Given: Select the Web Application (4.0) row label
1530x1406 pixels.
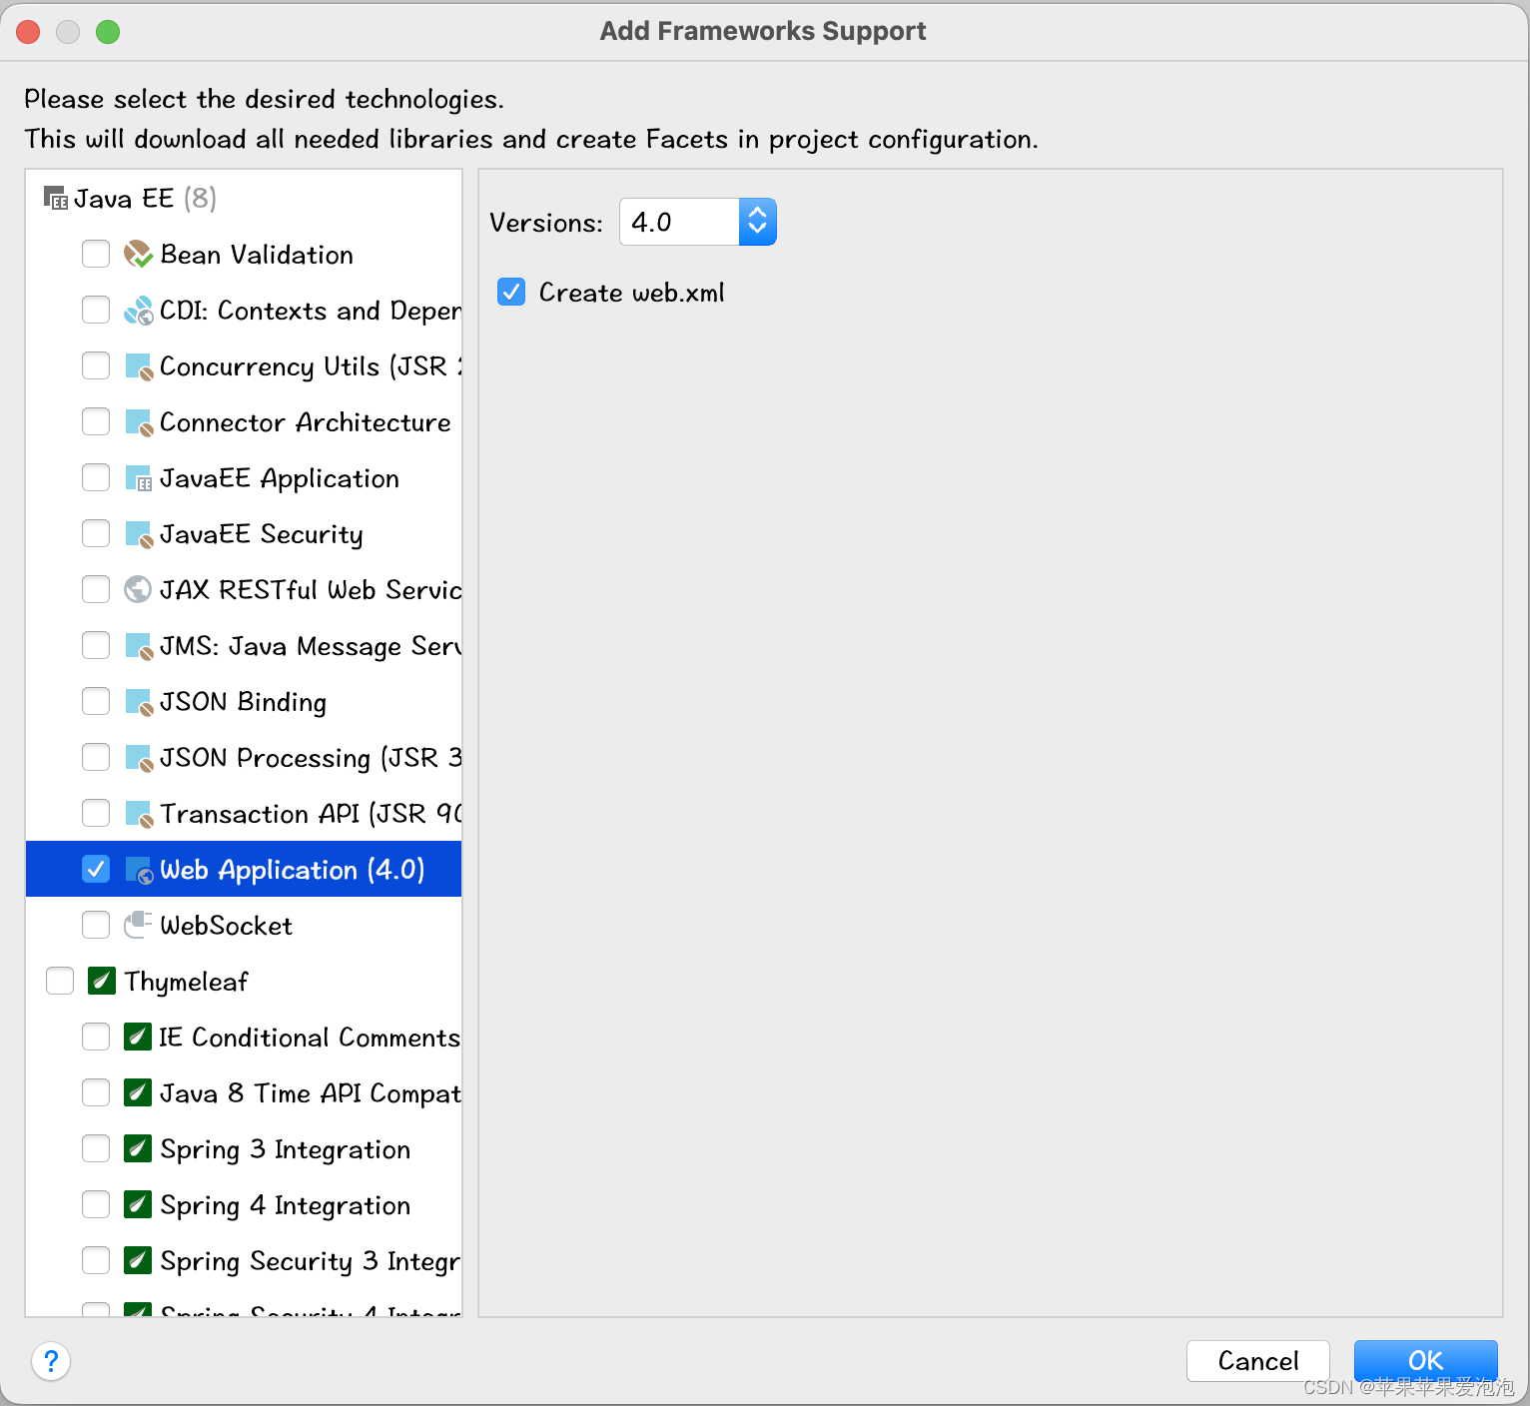Looking at the screenshot, I should tap(293, 870).
